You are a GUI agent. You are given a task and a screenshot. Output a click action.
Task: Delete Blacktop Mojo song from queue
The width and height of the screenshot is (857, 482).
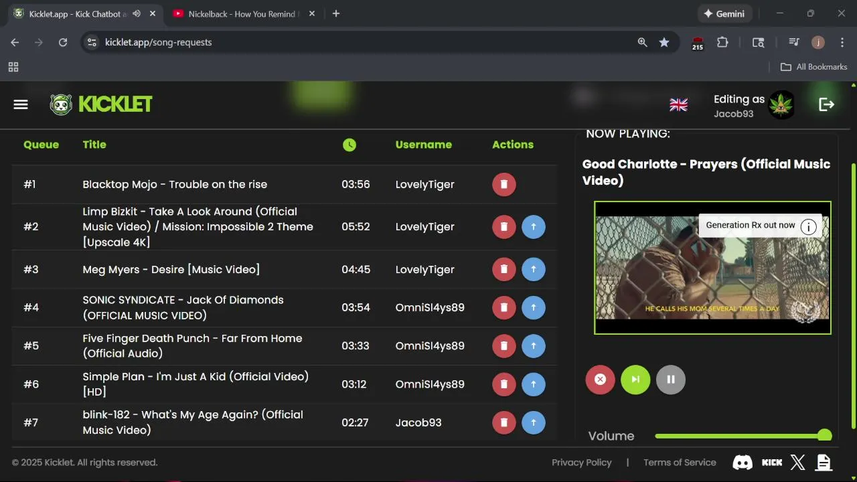504,184
